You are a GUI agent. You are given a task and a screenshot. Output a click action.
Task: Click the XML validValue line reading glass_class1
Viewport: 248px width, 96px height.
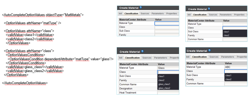(35, 67)
